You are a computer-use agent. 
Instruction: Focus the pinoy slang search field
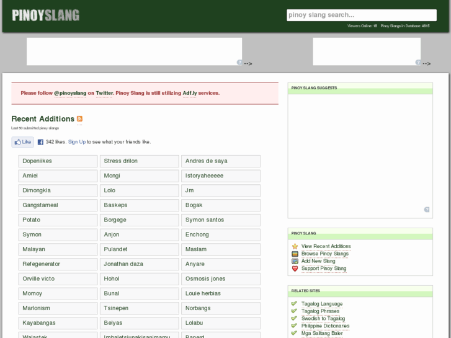(362, 15)
